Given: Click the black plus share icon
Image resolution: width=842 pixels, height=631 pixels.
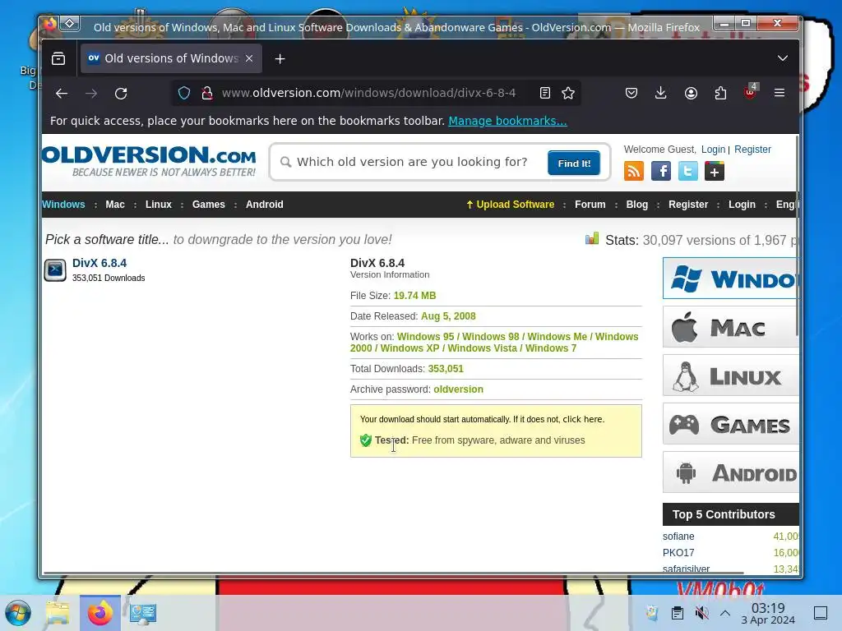Looking at the screenshot, I should pos(715,172).
